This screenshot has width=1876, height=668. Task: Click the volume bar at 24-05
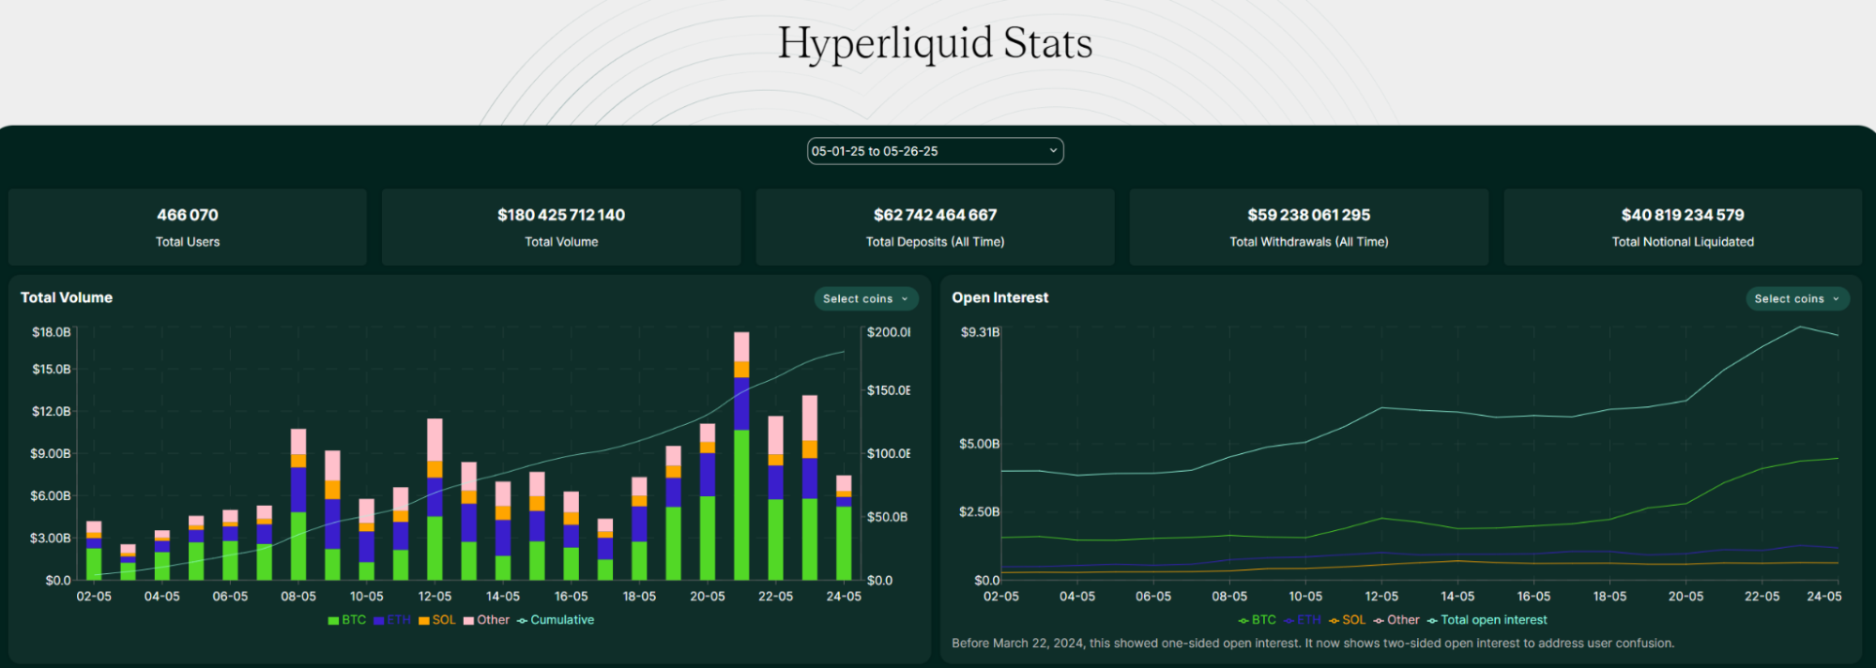coord(844,528)
